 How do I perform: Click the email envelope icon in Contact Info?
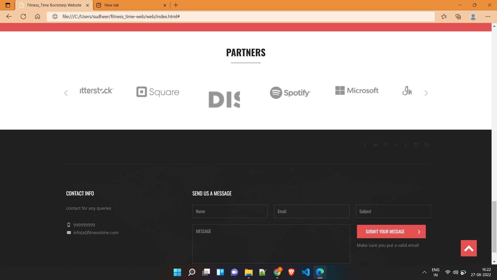click(x=69, y=233)
